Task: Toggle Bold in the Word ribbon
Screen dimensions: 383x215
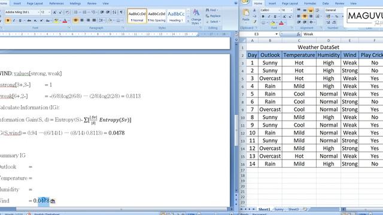Action: coord(8,20)
